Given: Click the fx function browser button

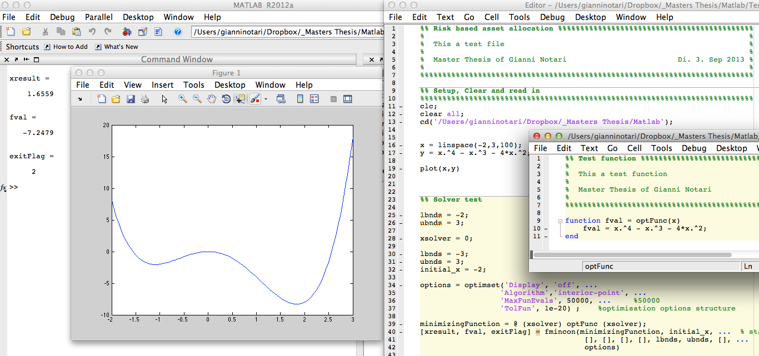Looking at the screenshot, I should tap(4, 188).
